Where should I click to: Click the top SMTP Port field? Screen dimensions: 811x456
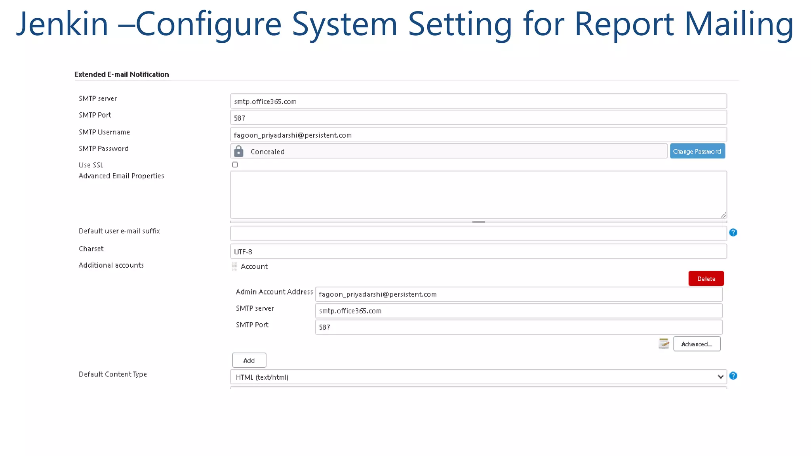478,118
